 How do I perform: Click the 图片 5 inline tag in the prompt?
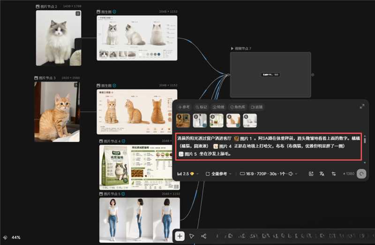(x=188, y=154)
